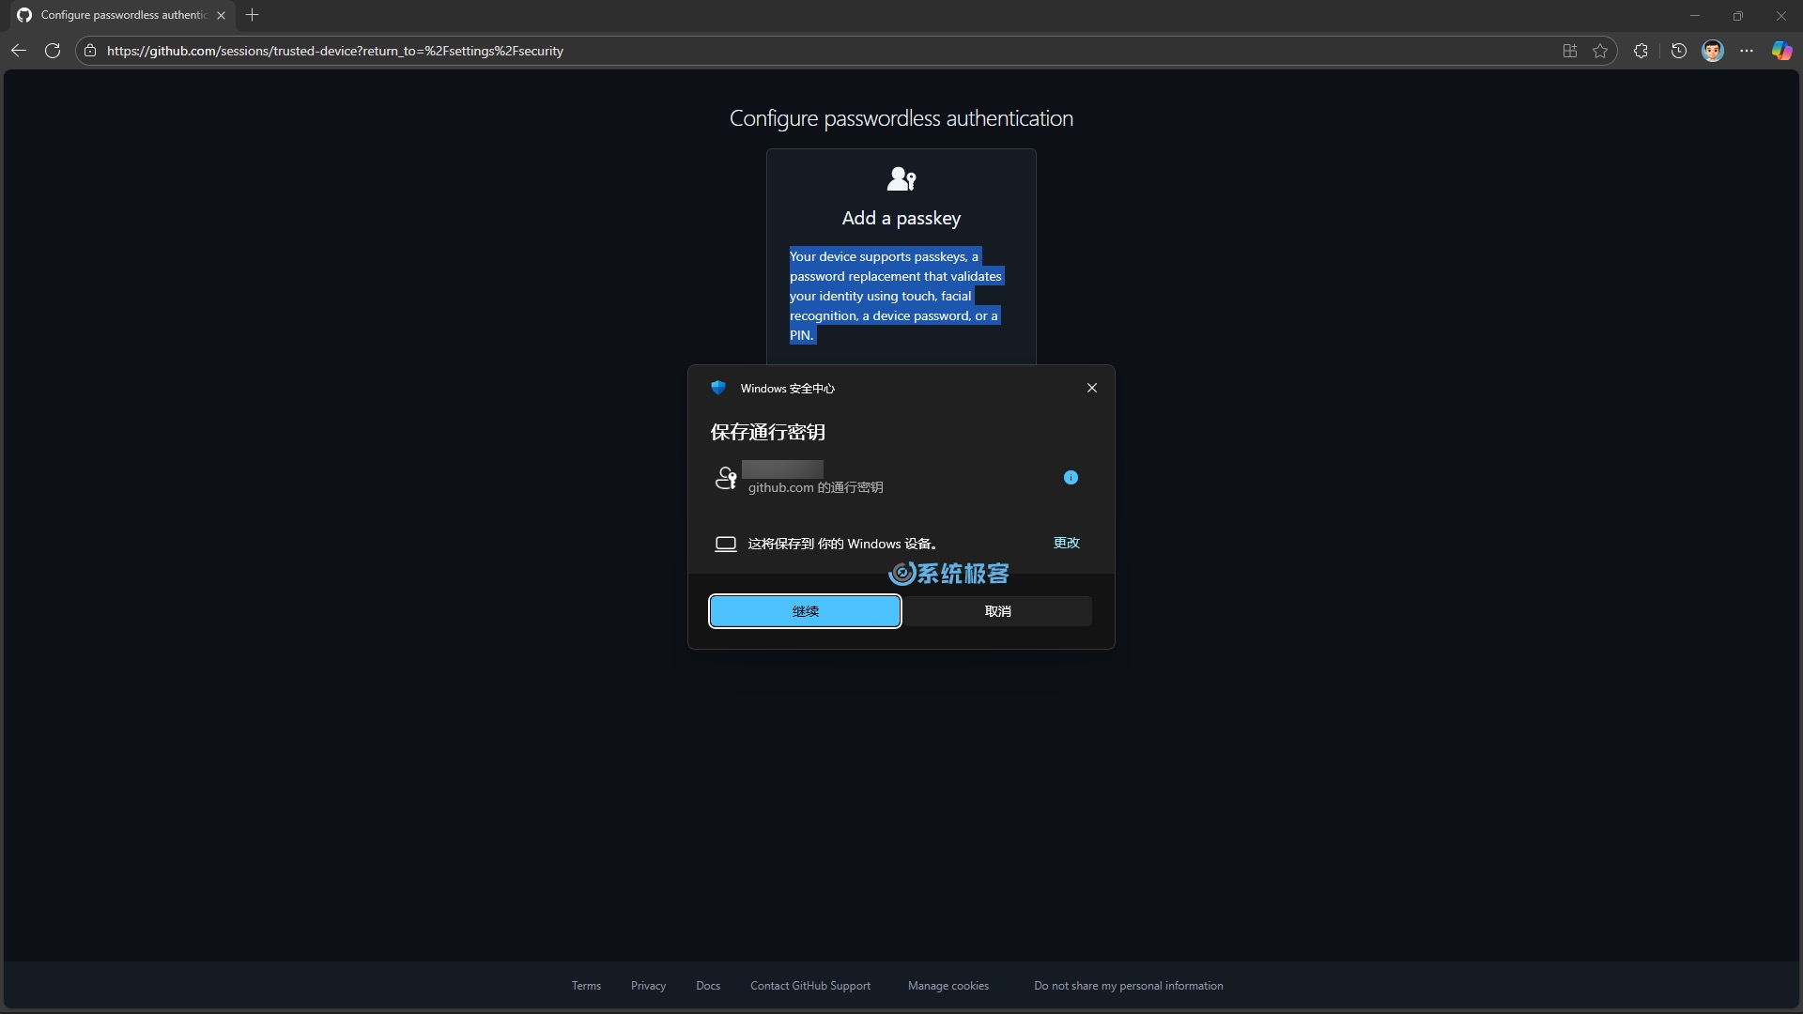Open the Contact GitHub Support link
1803x1014 pixels.
(809, 986)
